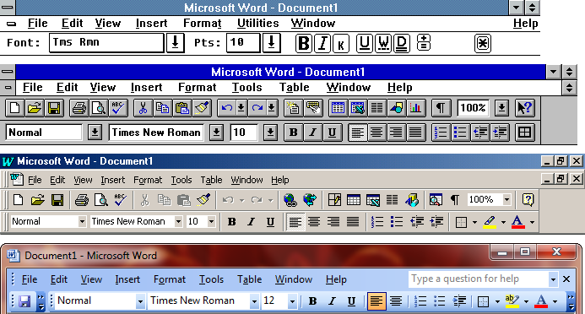The width and height of the screenshot is (585, 314).
Task: Click Spelling check icon in solid-blue-title Word window
Action: click(118, 108)
